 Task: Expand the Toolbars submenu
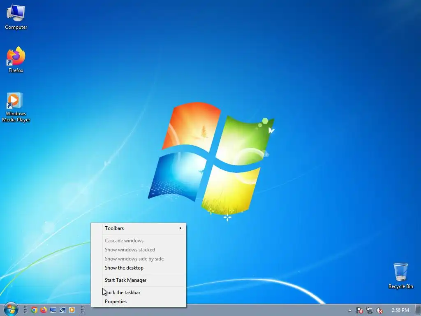[139, 228]
